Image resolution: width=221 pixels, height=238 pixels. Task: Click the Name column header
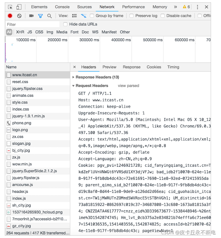coord(37,67)
